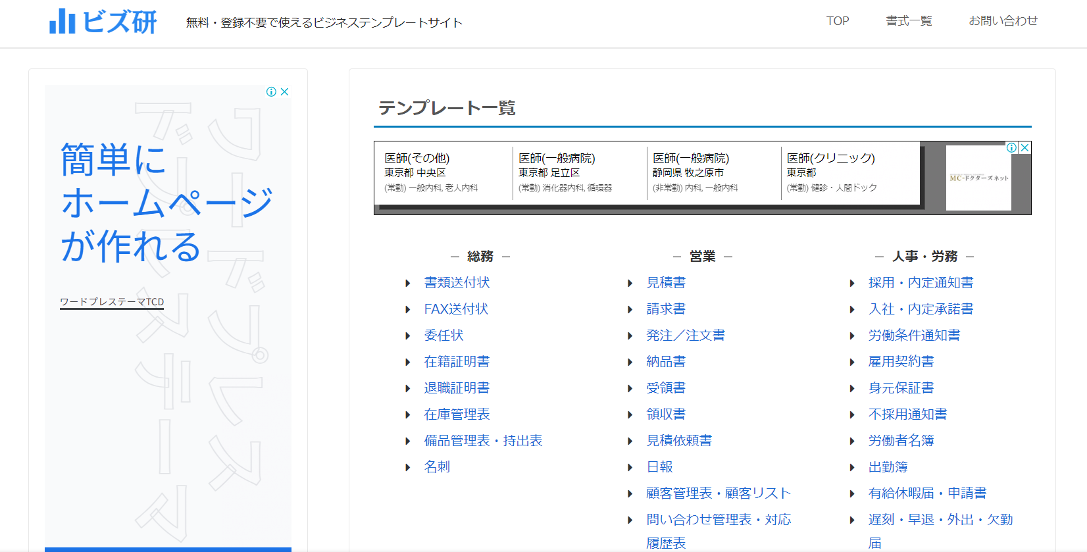Open the 出勤簿 template link
The width and height of the screenshot is (1087, 552).
tap(888, 467)
